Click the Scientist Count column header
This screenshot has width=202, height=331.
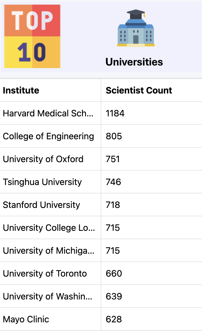[x=139, y=90]
